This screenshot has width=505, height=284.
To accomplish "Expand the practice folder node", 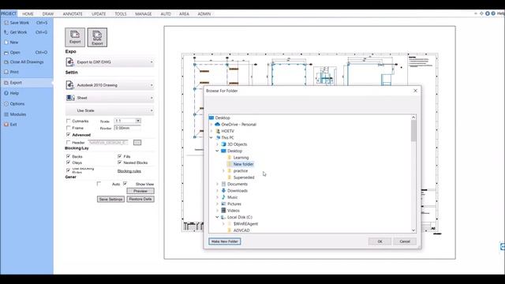I will click(223, 170).
